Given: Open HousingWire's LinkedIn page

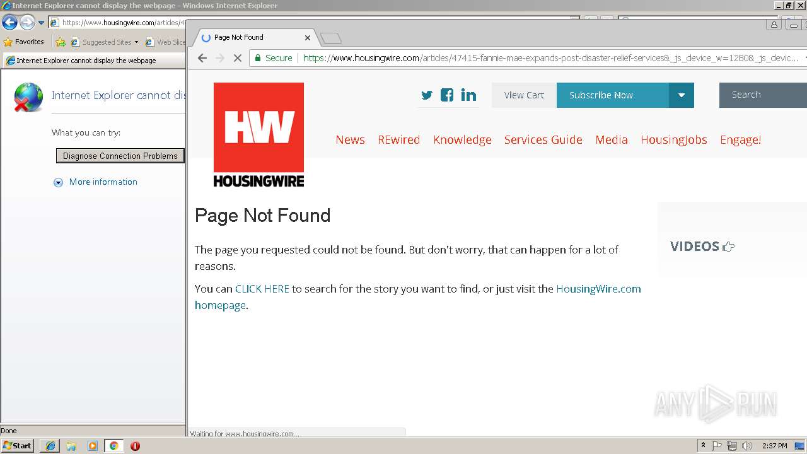Looking at the screenshot, I should pos(468,95).
